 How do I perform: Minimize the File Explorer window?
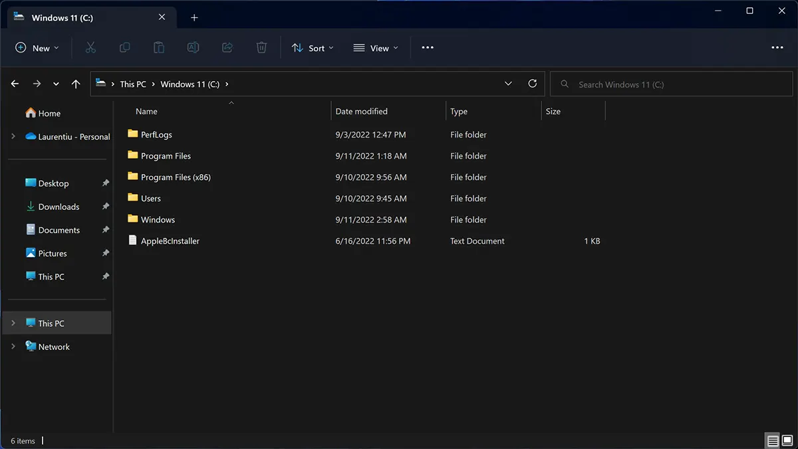pos(719,11)
